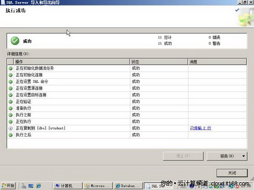Sort by the 状态 column header
254x190 pixels.
(159, 61)
